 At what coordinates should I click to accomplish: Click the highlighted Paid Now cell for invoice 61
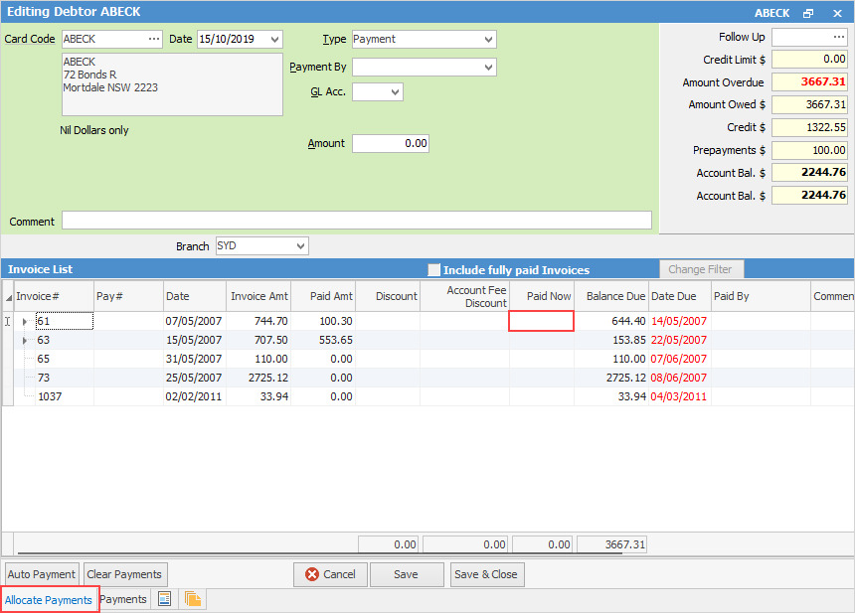point(541,320)
